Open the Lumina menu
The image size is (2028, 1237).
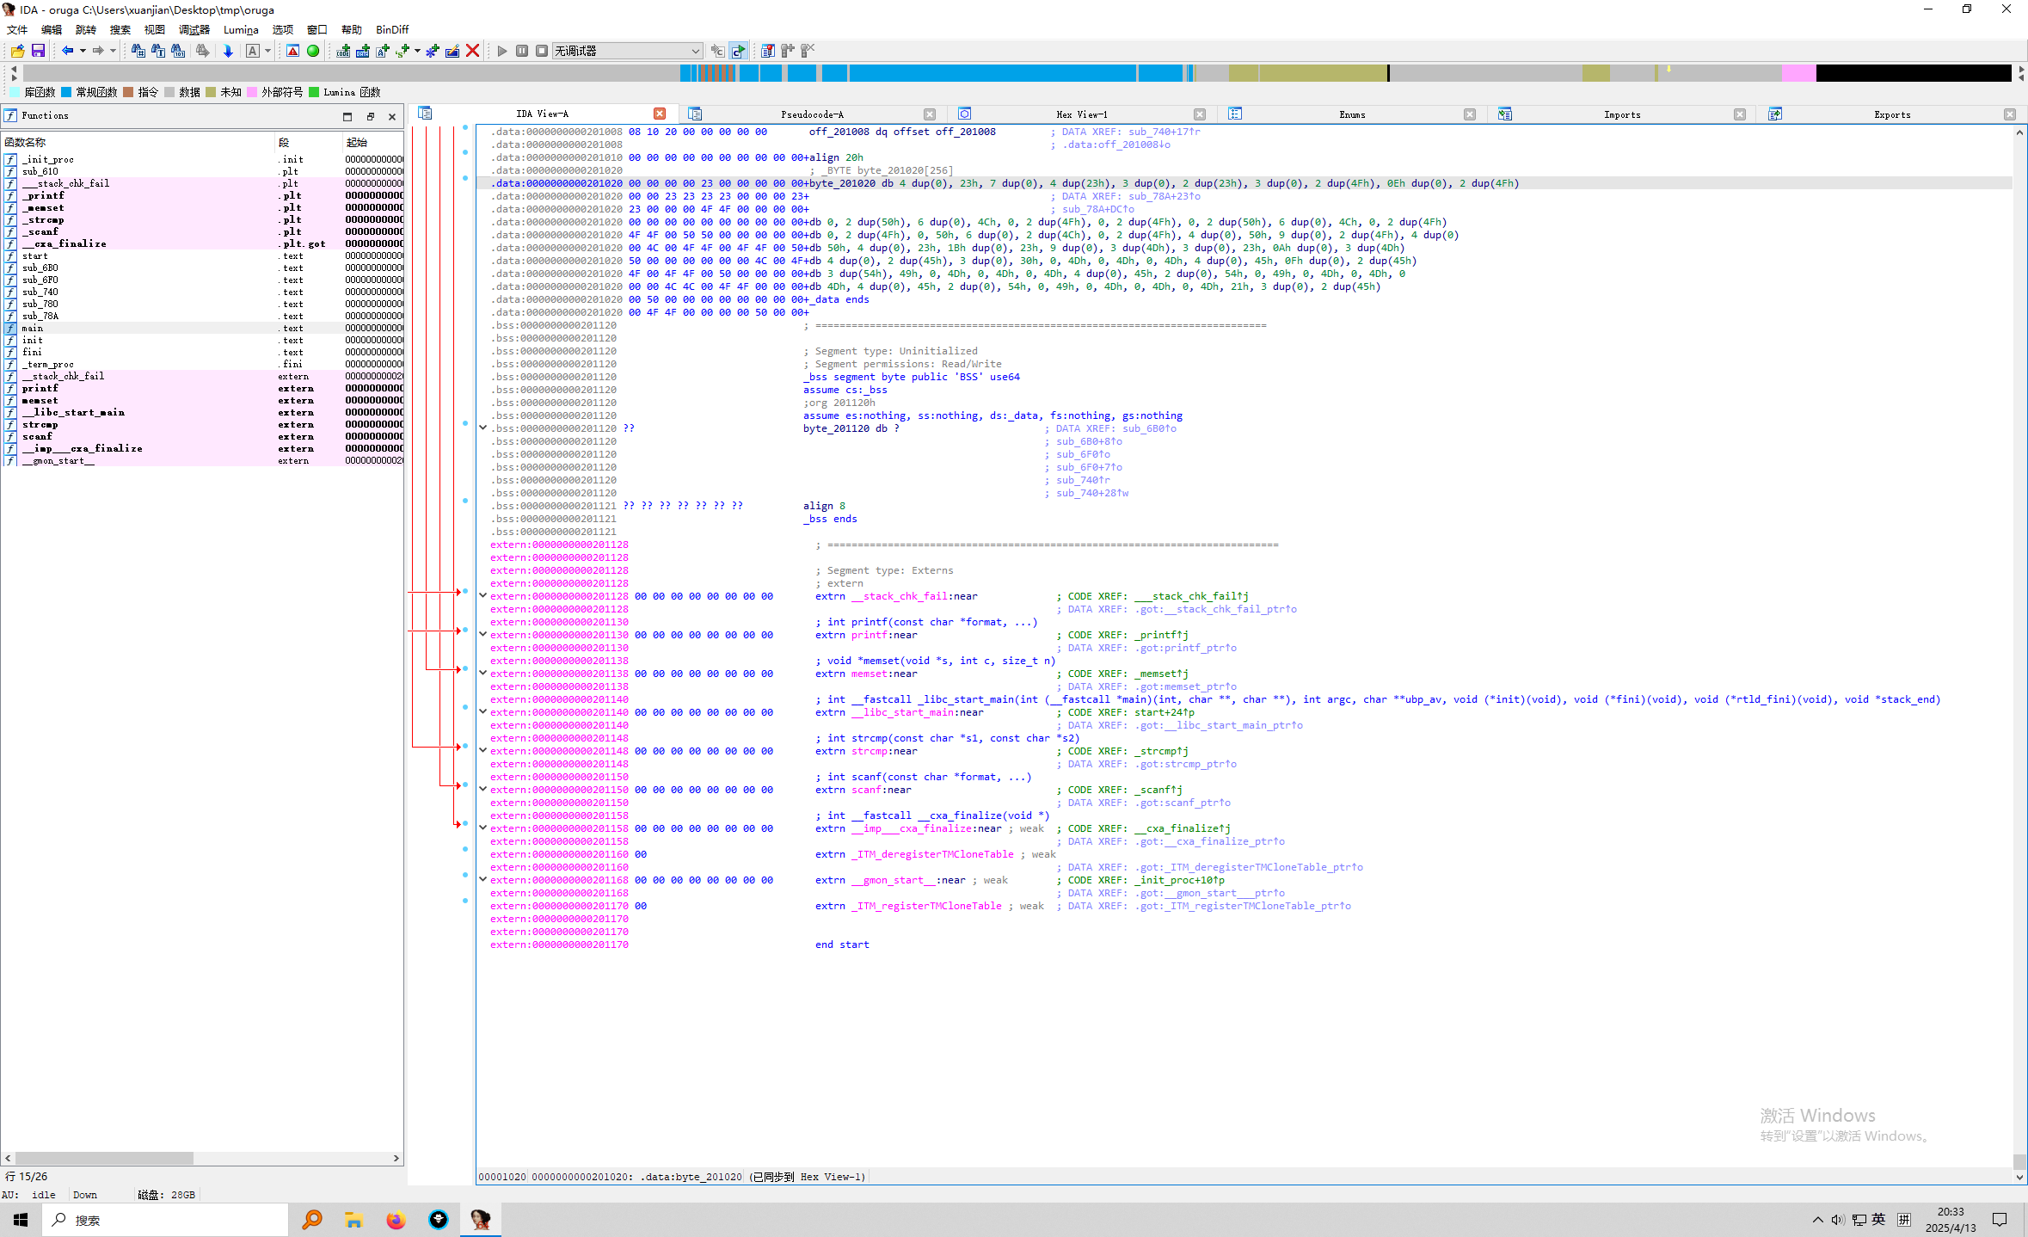(x=241, y=29)
